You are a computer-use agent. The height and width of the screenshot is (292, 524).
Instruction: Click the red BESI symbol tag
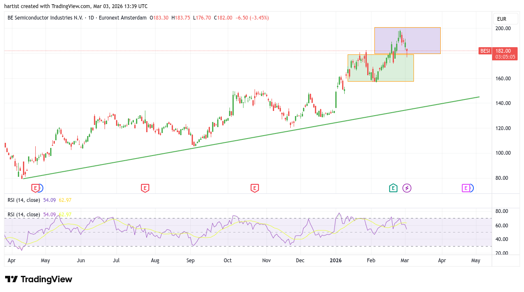pyautogui.click(x=484, y=51)
